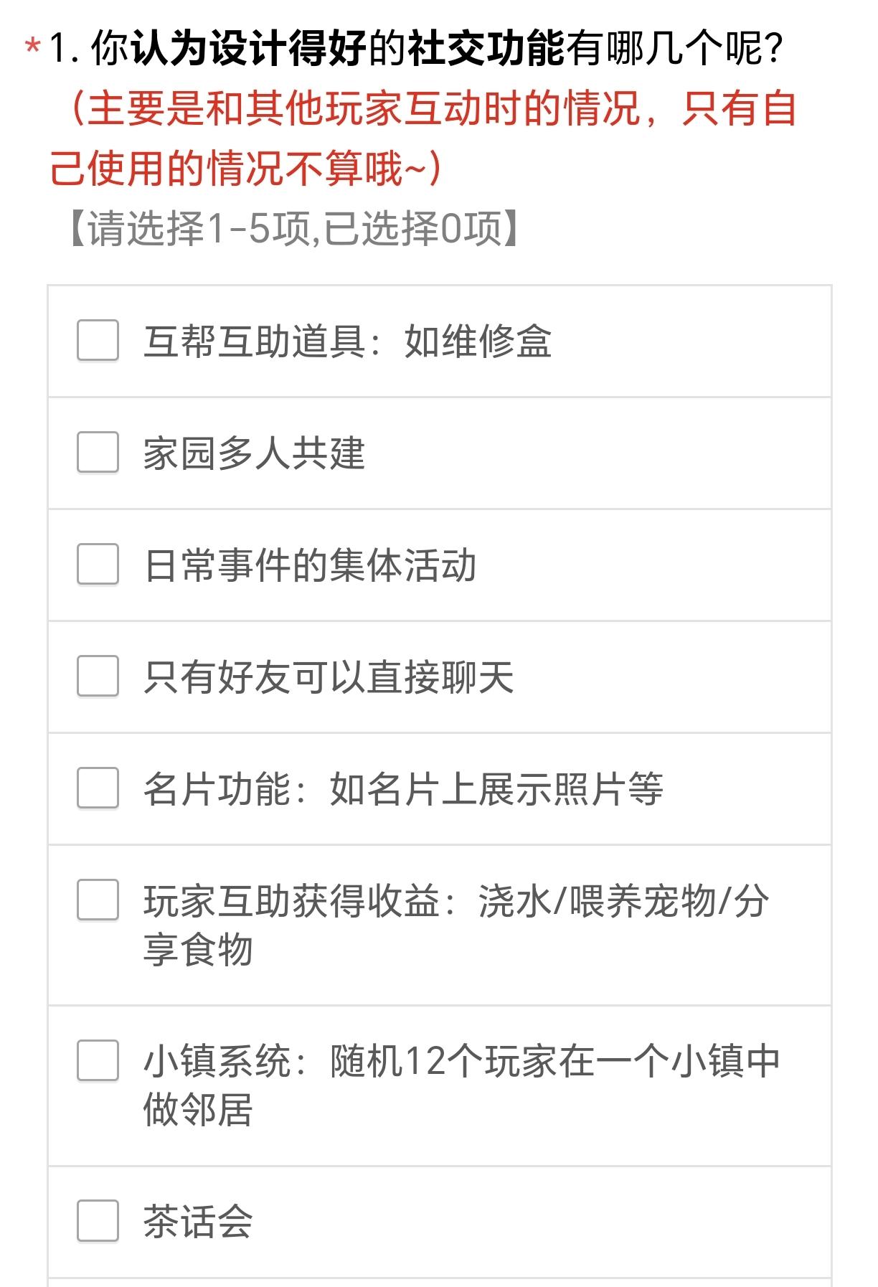Click the red hint text about 玩家互动
Screen dimensions: 878x1287
(x=423, y=138)
